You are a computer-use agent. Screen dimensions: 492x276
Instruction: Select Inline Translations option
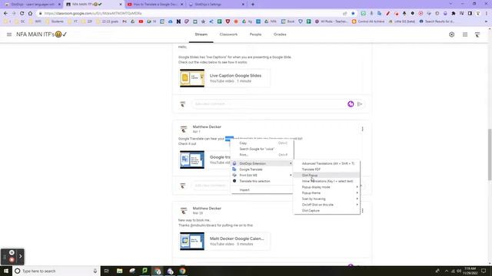327,181
